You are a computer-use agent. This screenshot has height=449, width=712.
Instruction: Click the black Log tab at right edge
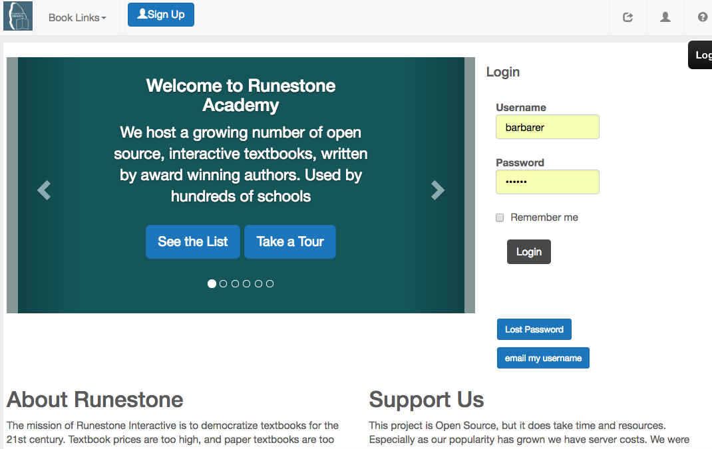pyautogui.click(x=701, y=55)
